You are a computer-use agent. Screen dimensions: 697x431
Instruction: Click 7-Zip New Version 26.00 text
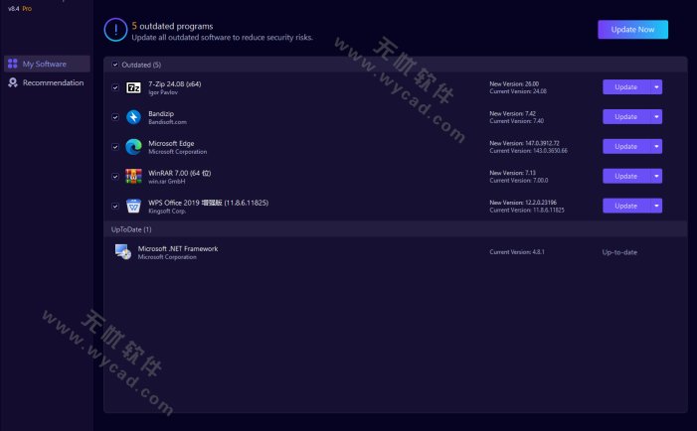(x=514, y=83)
